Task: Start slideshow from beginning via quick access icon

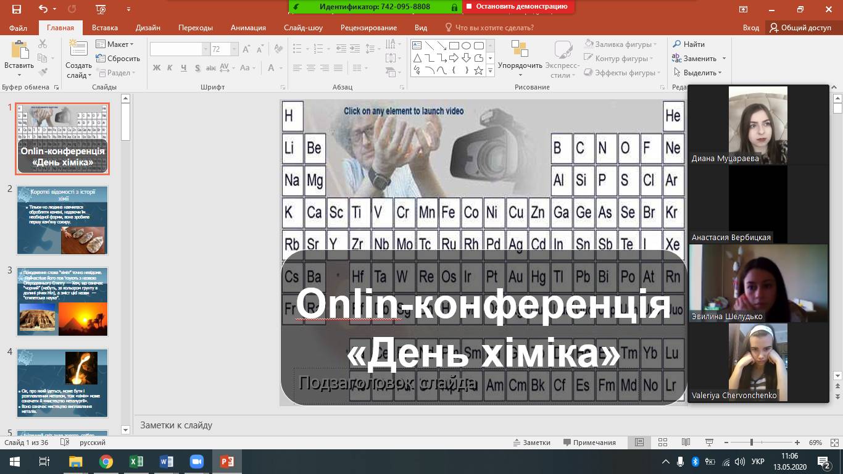Action: [x=102, y=9]
